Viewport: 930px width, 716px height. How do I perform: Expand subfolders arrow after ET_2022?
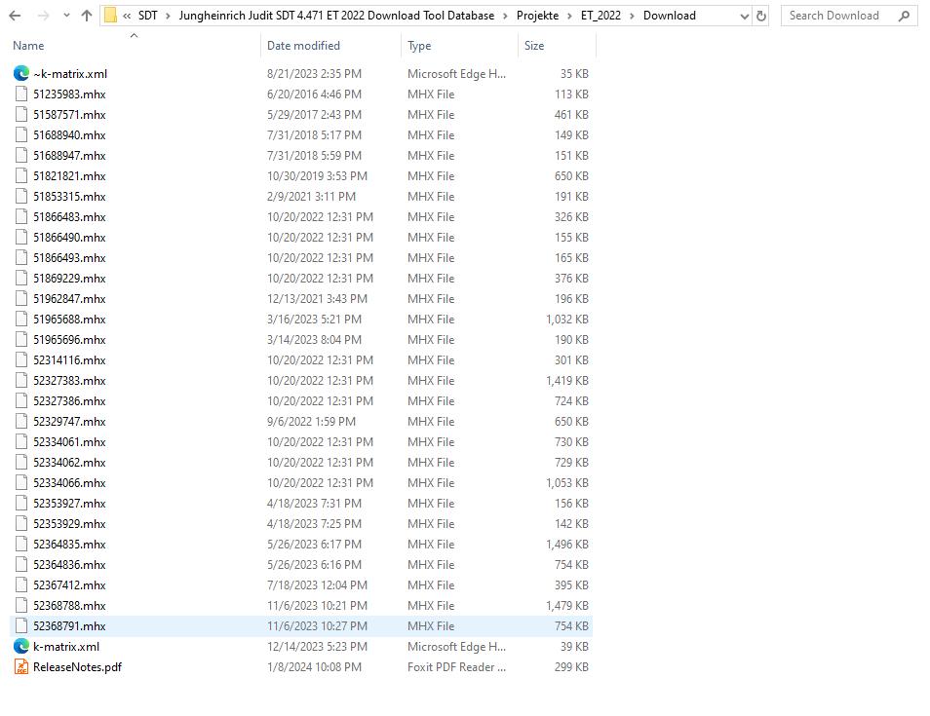coord(632,16)
